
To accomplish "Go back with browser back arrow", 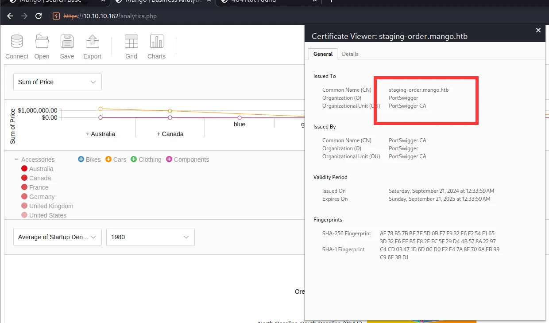I will (x=10, y=16).
